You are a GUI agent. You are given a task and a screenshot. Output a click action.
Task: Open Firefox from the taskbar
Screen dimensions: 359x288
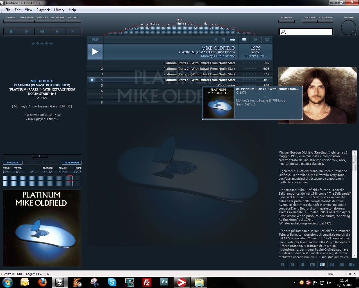[42, 282]
